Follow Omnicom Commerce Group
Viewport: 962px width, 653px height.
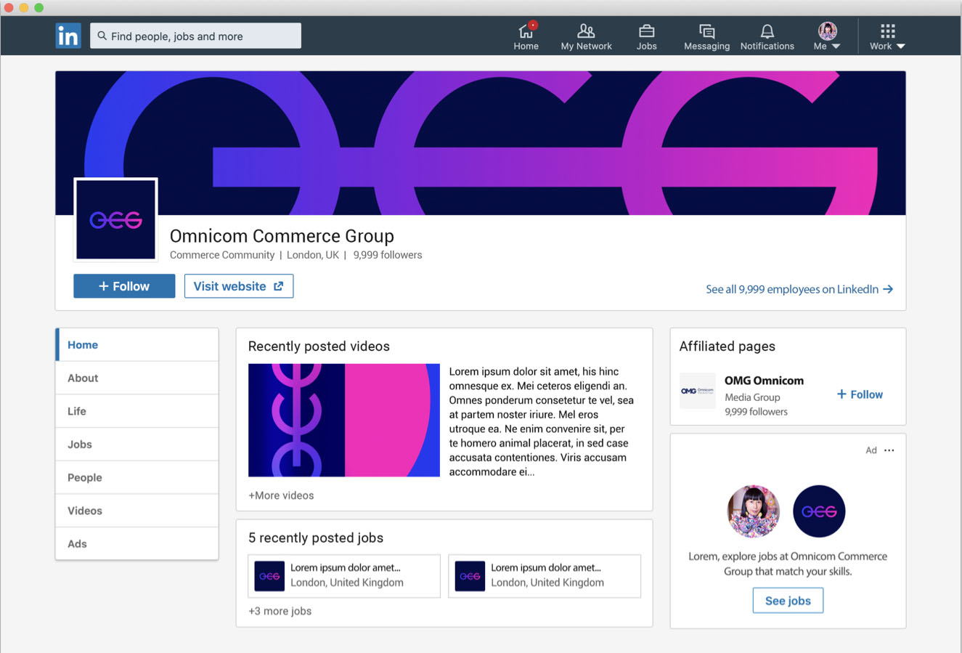click(x=124, y=286)
